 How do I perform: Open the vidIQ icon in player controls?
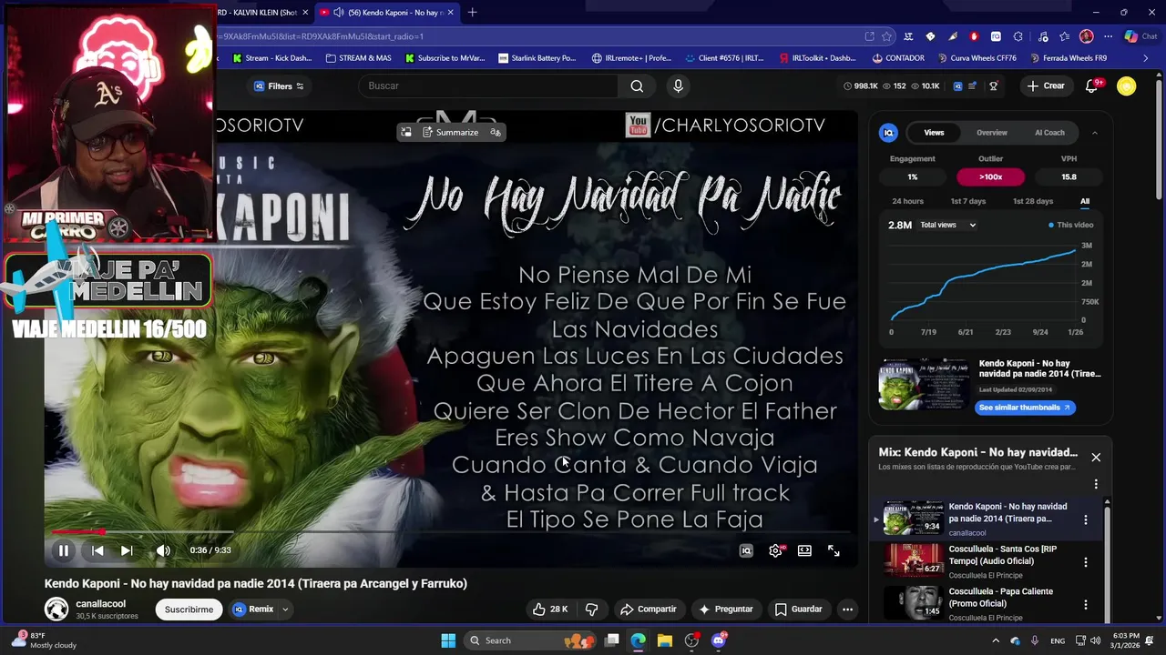point(746,550)
